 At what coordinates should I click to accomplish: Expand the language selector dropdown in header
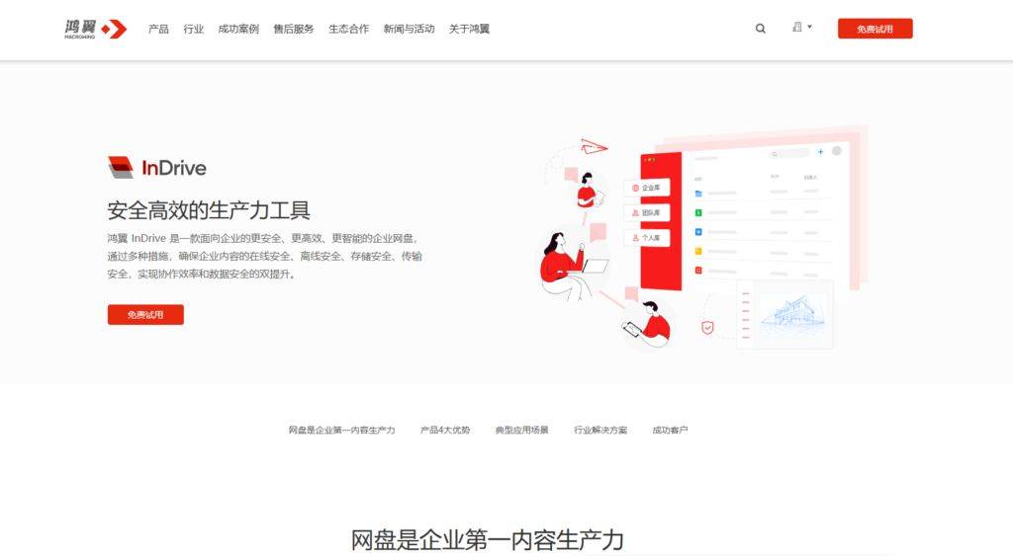(801, 28)
